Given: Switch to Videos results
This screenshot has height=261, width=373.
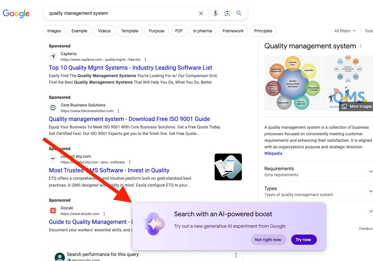Looking at the screenshot, I should pyautogui.click(x=104, y=31).
